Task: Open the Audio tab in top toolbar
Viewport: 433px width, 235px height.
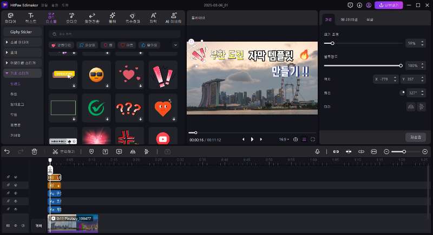Action: tap(72, 17)
